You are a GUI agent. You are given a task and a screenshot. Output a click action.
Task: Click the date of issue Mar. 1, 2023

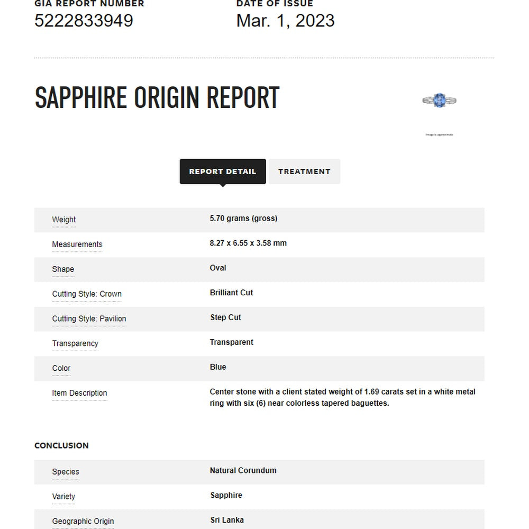[286, 21]
